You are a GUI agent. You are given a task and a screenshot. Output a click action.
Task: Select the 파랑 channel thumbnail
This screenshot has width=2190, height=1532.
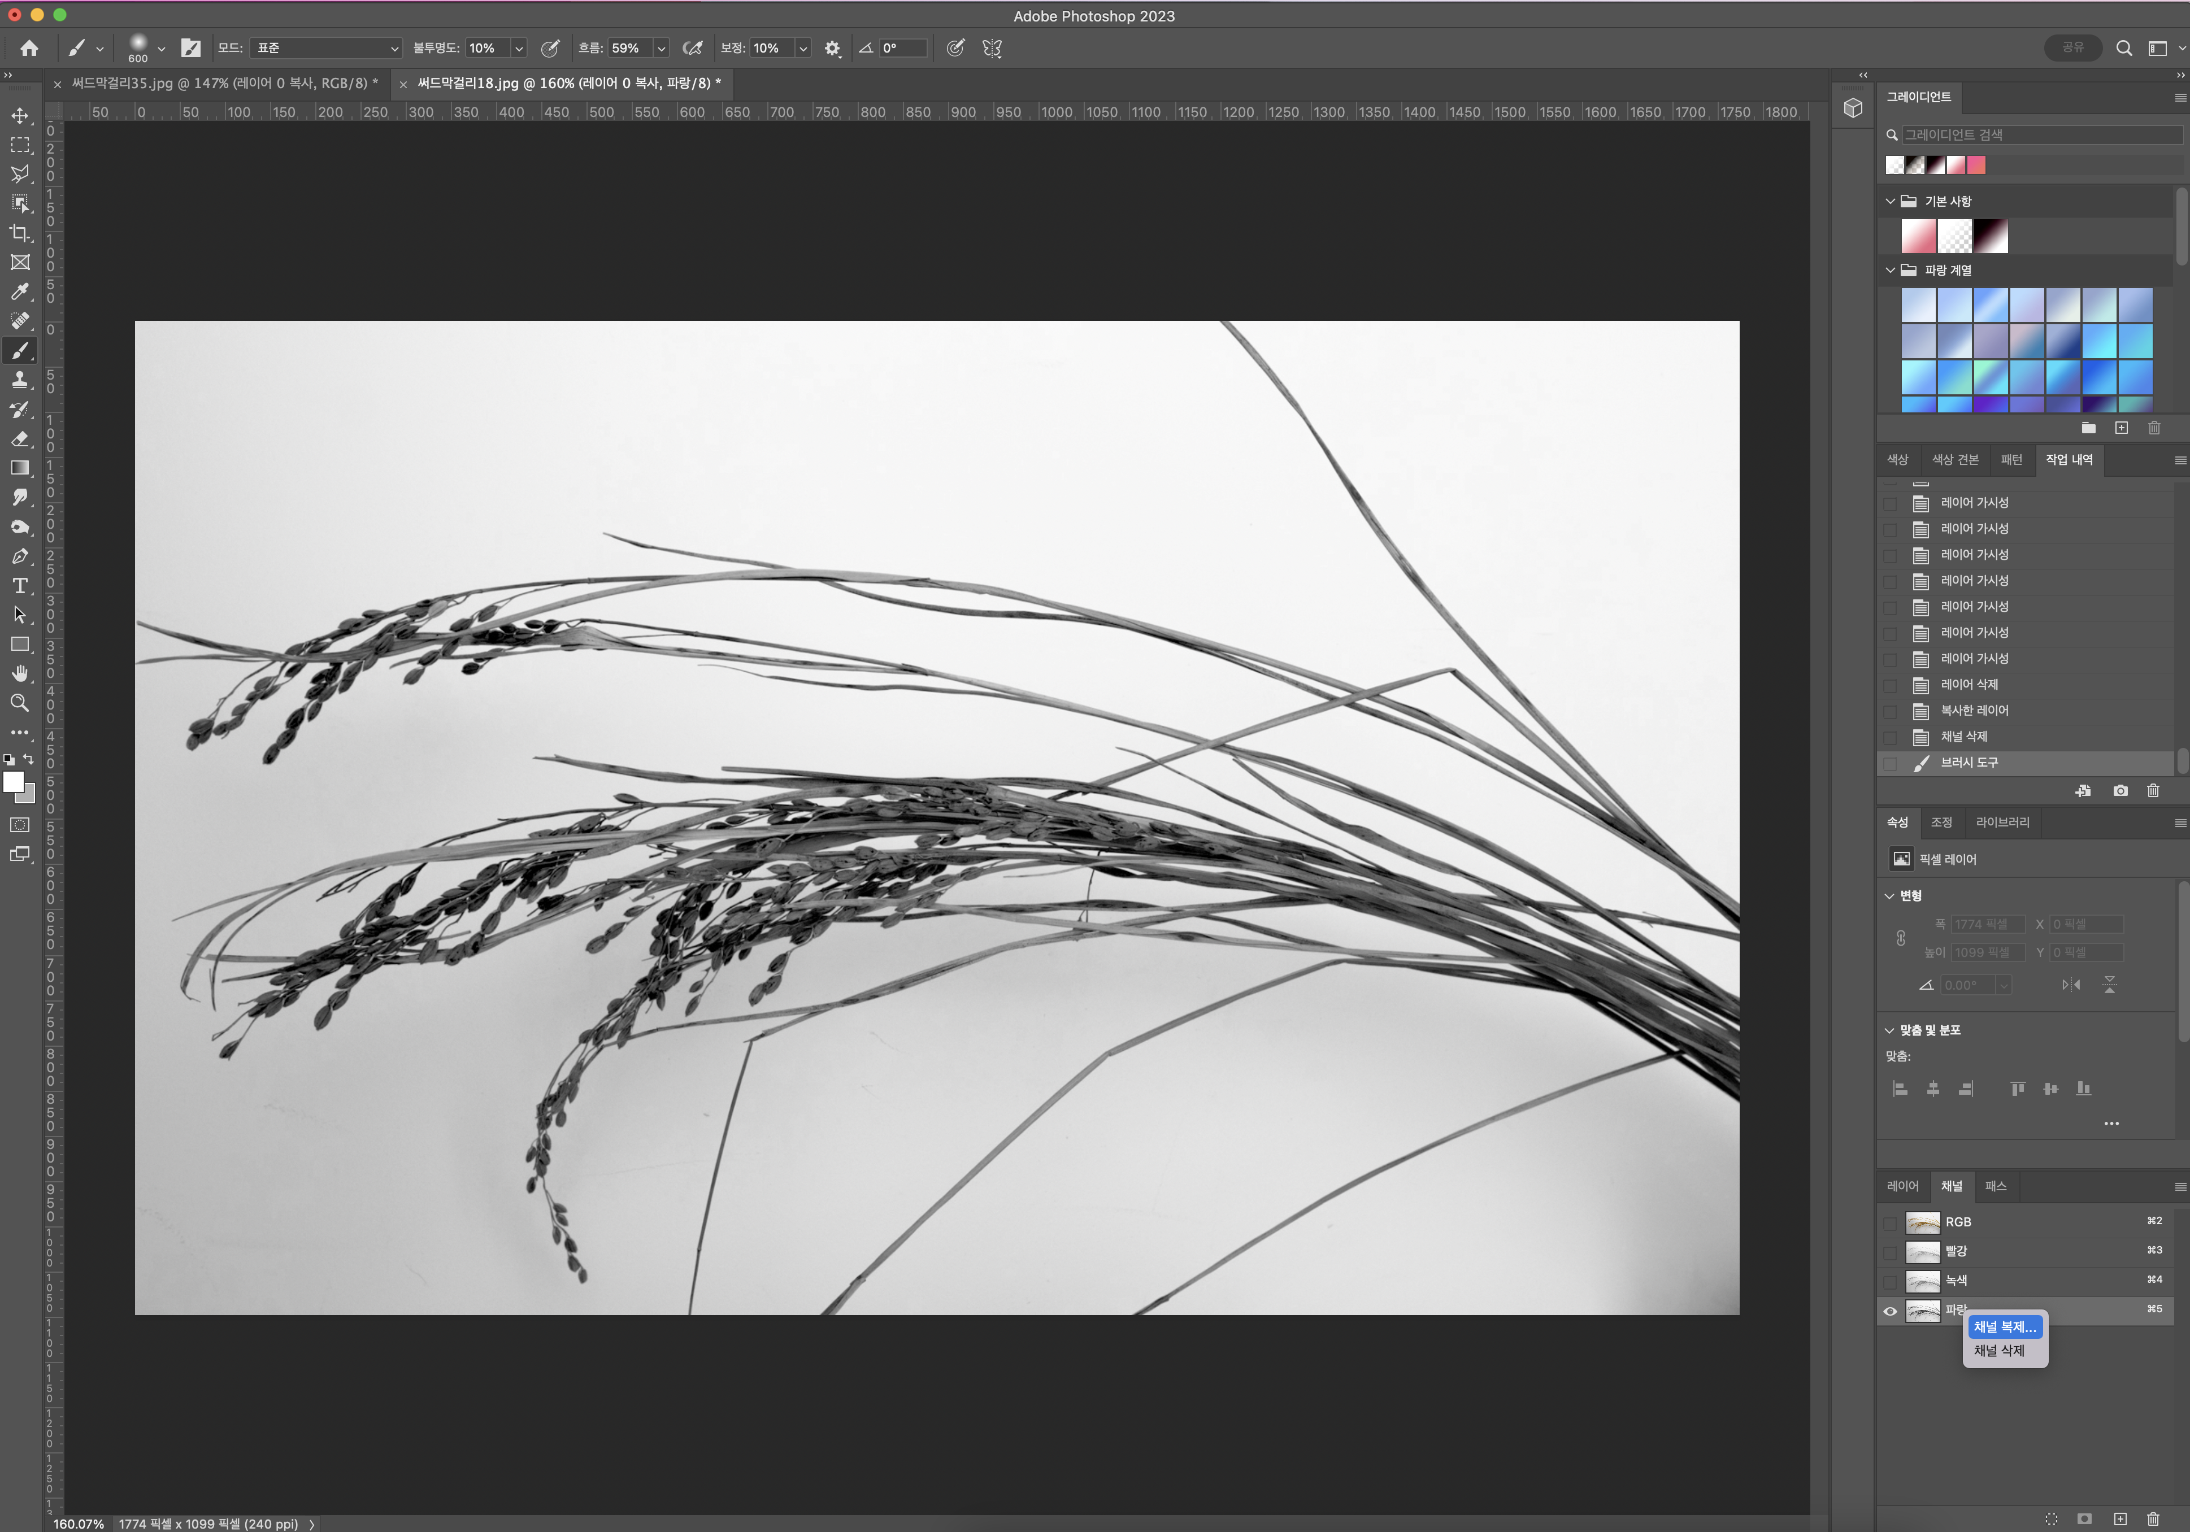[1923, 1311]
